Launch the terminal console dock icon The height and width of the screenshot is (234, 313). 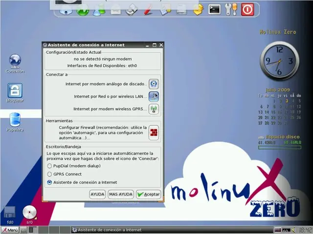214,9
